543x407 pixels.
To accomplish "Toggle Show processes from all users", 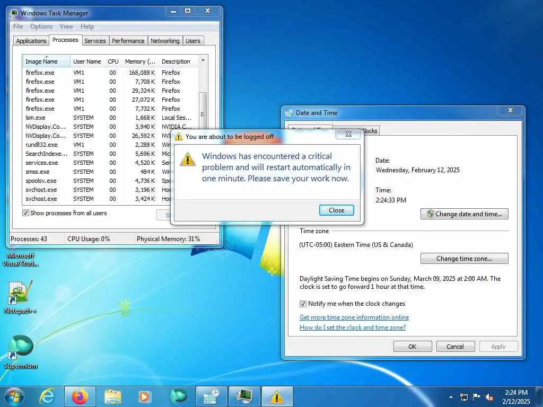I will tap(25, 213).
